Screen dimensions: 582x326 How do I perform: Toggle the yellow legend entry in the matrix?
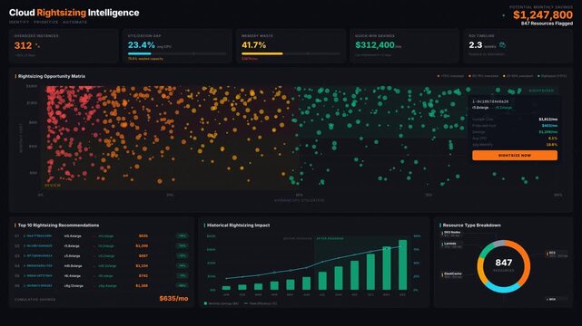(x=518, y=76)
